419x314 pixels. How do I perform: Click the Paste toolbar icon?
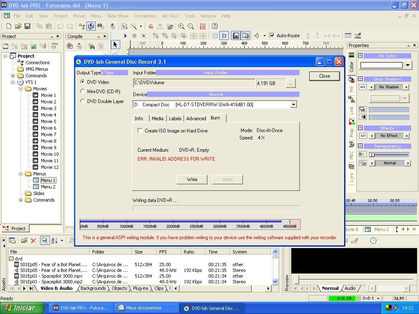coord(49,26)
